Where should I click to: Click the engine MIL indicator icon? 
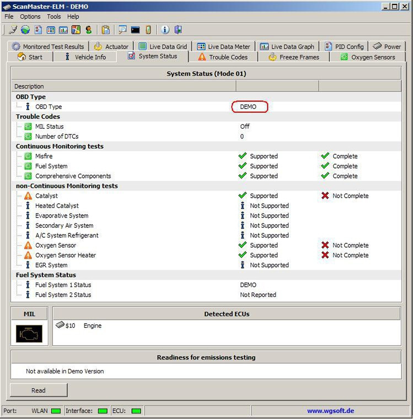click(29, 334)
